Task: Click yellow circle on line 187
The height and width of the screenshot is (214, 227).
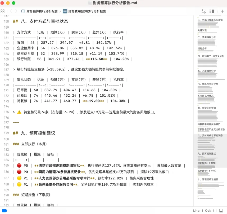Action: (x=19, y=178)
